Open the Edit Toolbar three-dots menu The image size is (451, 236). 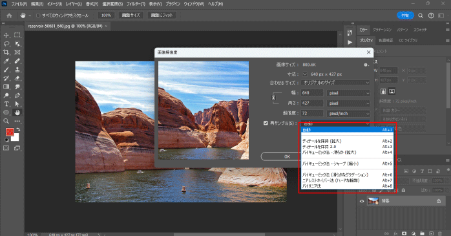click(17, 121)
